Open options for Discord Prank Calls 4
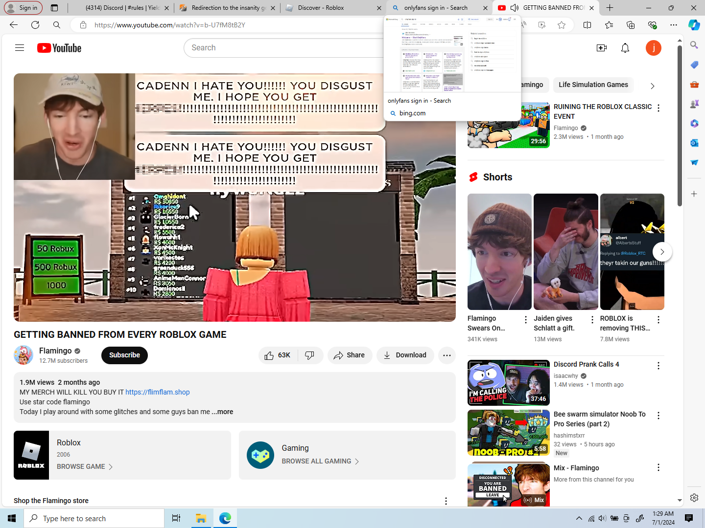 point(658,366)
